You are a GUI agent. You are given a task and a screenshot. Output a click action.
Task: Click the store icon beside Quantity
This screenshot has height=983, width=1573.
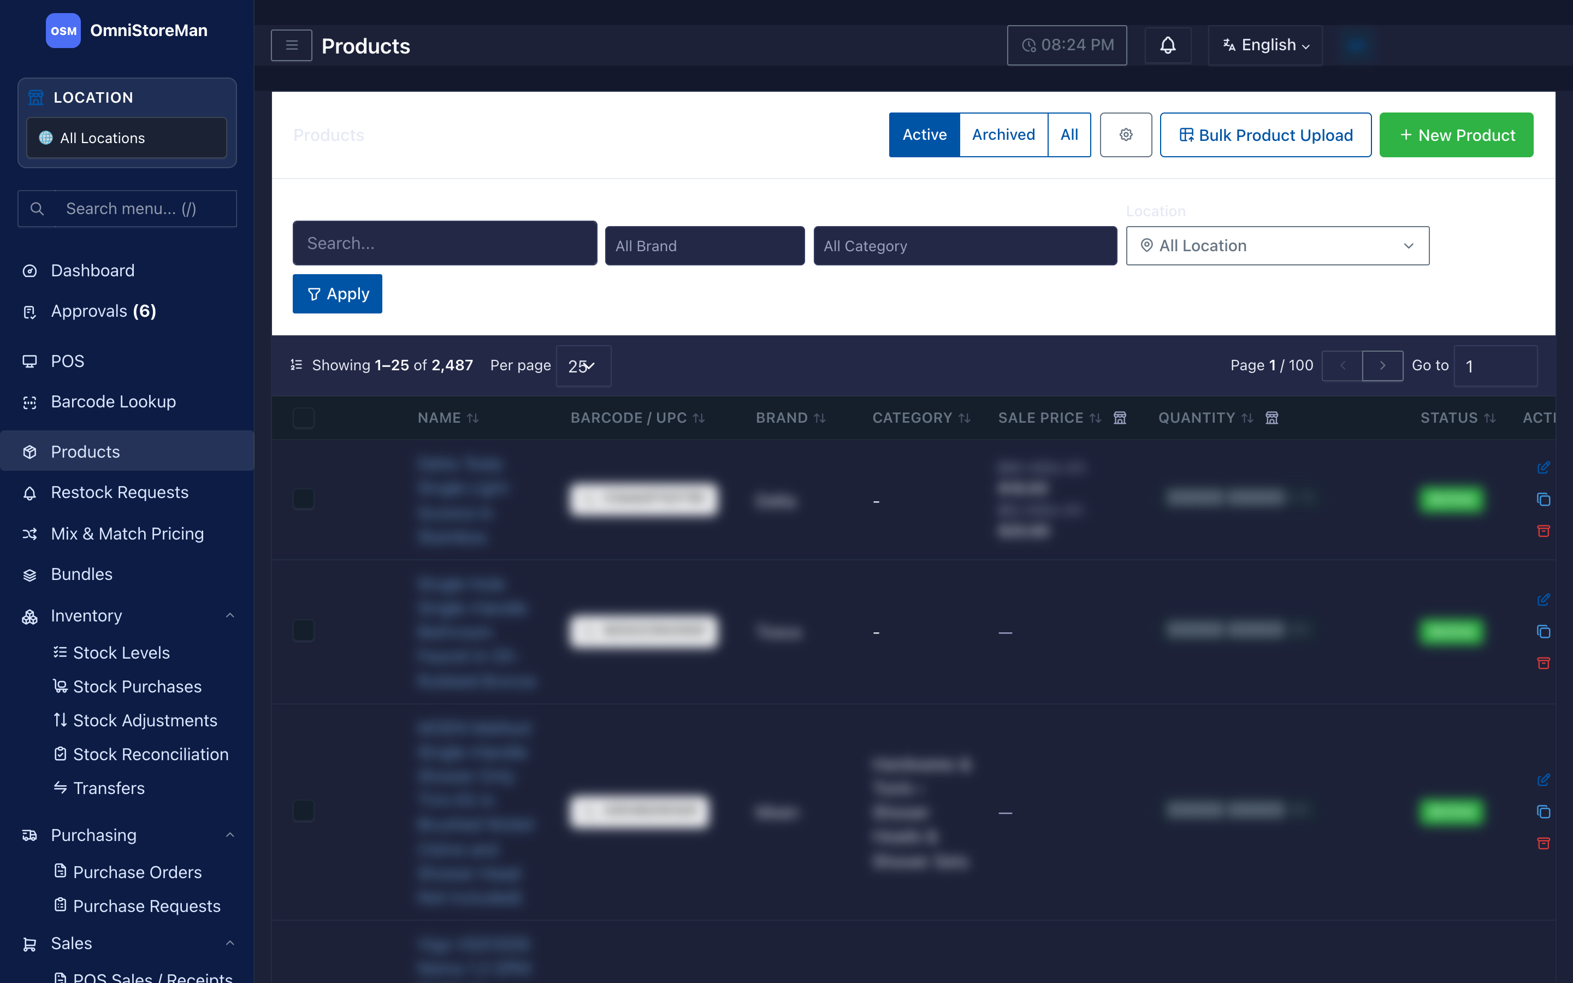pyautogui.click(x=1272, y=417)
